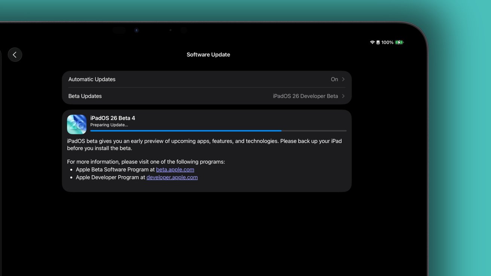Click the iPadOS beta description paragraph

click(x=204, y=145)
